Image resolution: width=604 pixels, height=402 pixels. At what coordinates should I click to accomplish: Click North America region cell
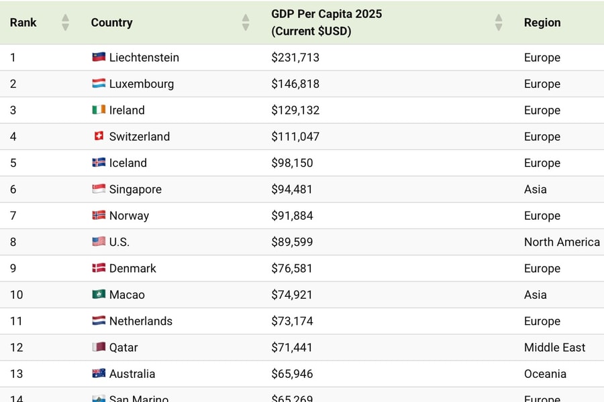click(561, 242)
